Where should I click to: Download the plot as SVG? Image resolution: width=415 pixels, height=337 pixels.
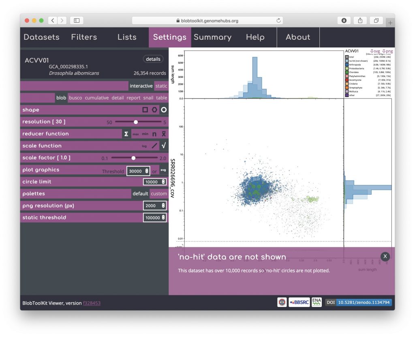pos(375,51)
